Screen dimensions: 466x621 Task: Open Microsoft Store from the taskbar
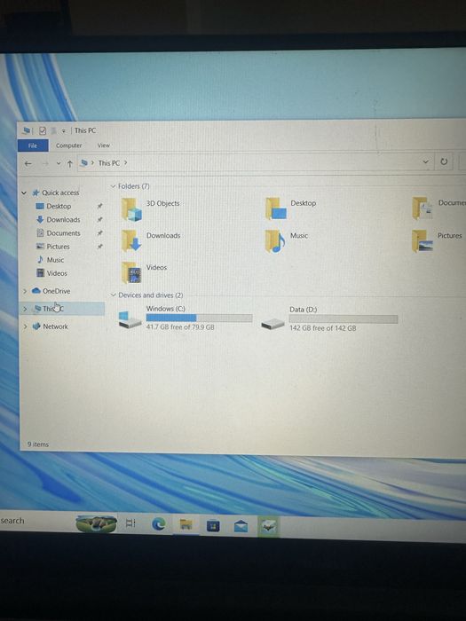pyautogui.click(x=213, y=525)
